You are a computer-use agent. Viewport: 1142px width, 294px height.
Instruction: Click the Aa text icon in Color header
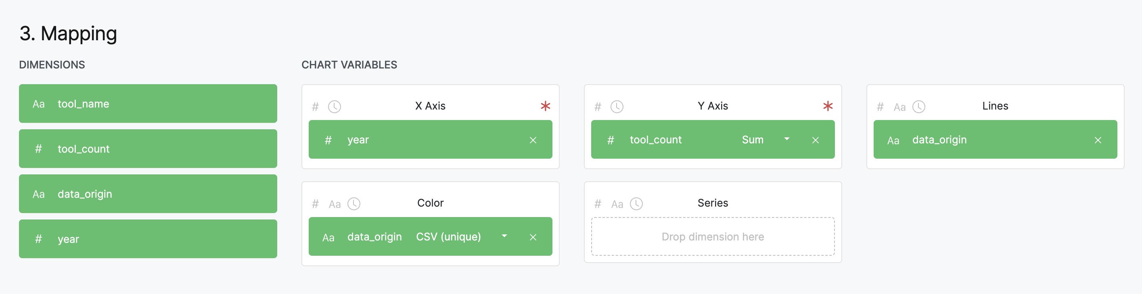tap(335, 204)
